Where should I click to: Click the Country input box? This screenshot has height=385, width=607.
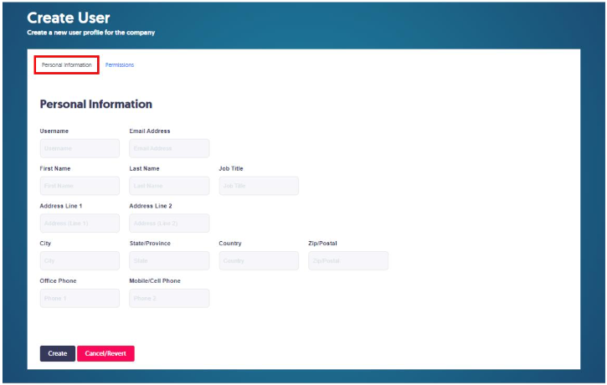[259, 261]
